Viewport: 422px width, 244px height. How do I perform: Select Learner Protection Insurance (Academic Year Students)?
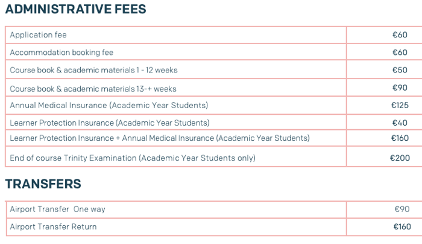(x=110, y=123)
